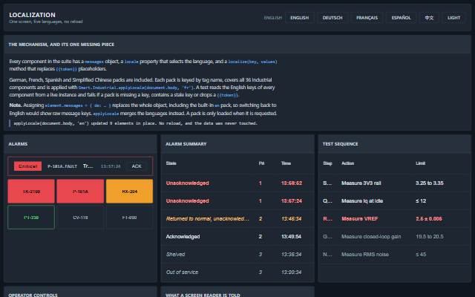Select the Shelved alarm summary row
475x297 pixels.
click(237, 255)
